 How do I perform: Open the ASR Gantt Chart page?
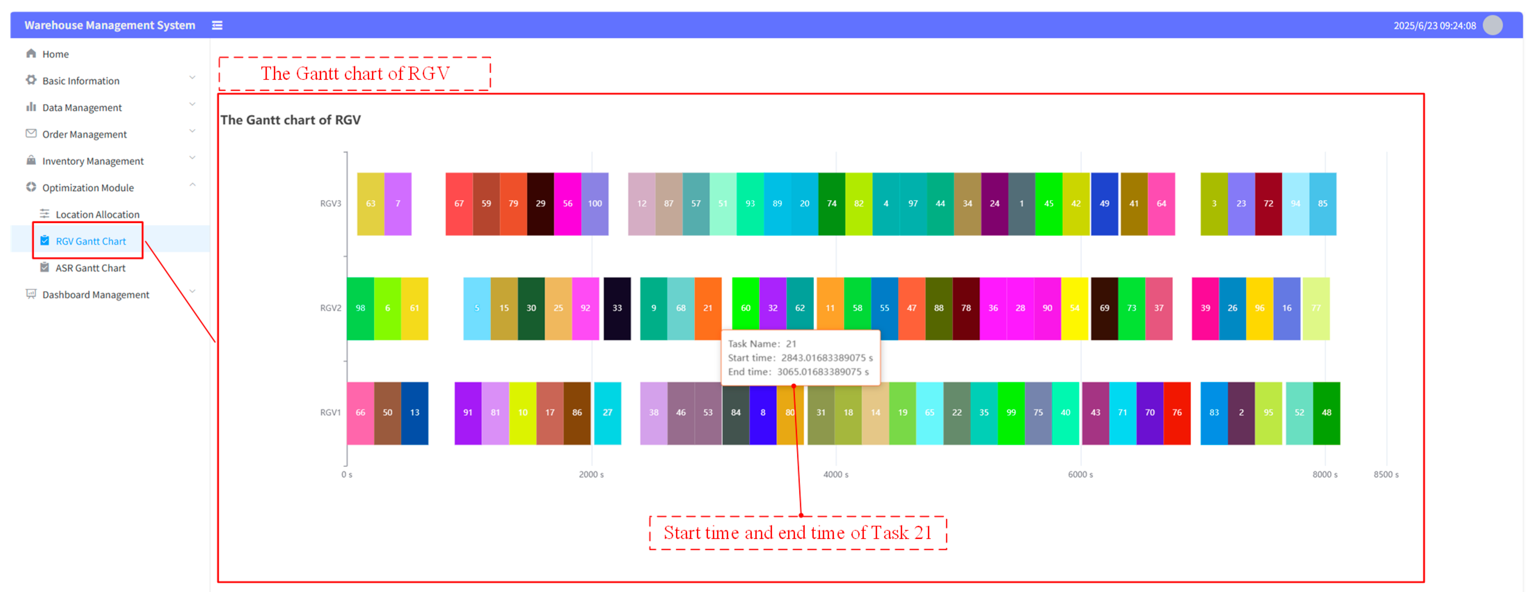point(90,268)
